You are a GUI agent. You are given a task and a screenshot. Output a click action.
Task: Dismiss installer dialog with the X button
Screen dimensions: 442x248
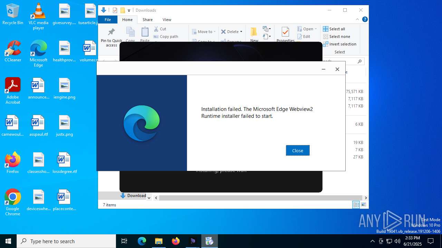(337, 69)
